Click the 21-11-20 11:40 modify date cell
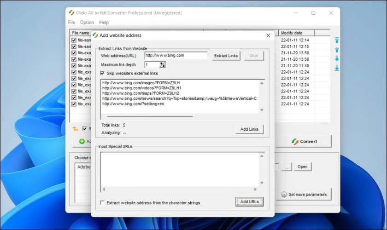This screenshot has width=387, height=230. pos(295,66)
